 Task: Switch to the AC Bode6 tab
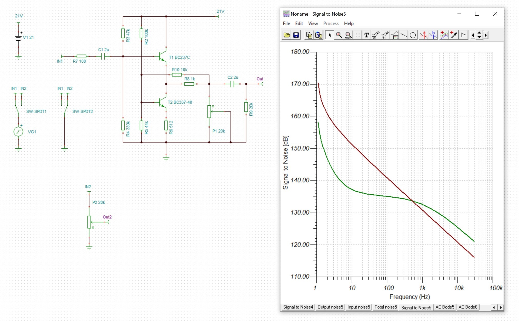click(468, 307)
